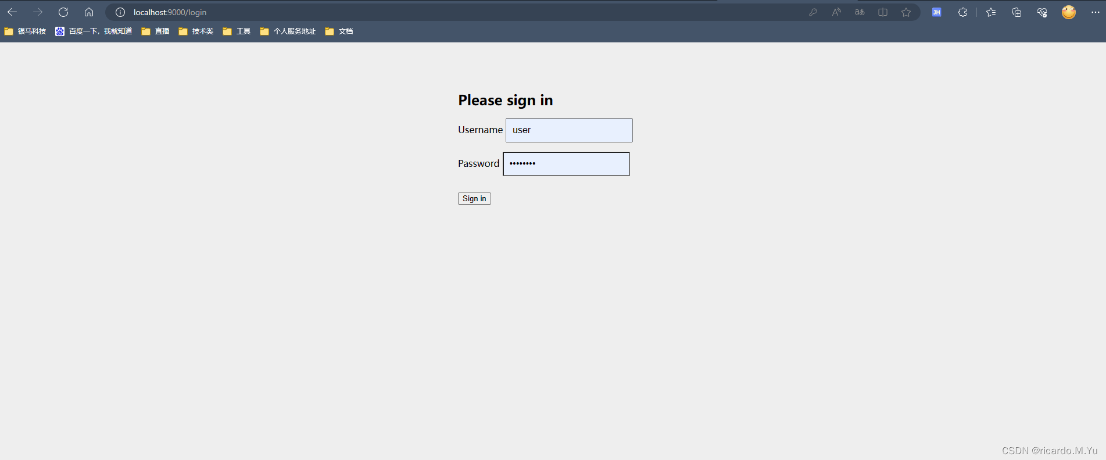This screenshot has height=460, width=1106.
Task: Click the Sign in button
Action: 474,199
